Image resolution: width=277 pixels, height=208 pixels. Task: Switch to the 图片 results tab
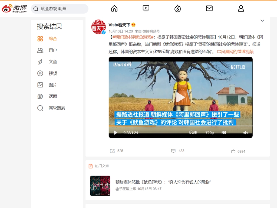pyautogui.click(x=53, y=85)
